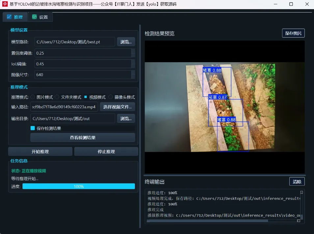Click the red app icon in title bar

tap(5, 4)
